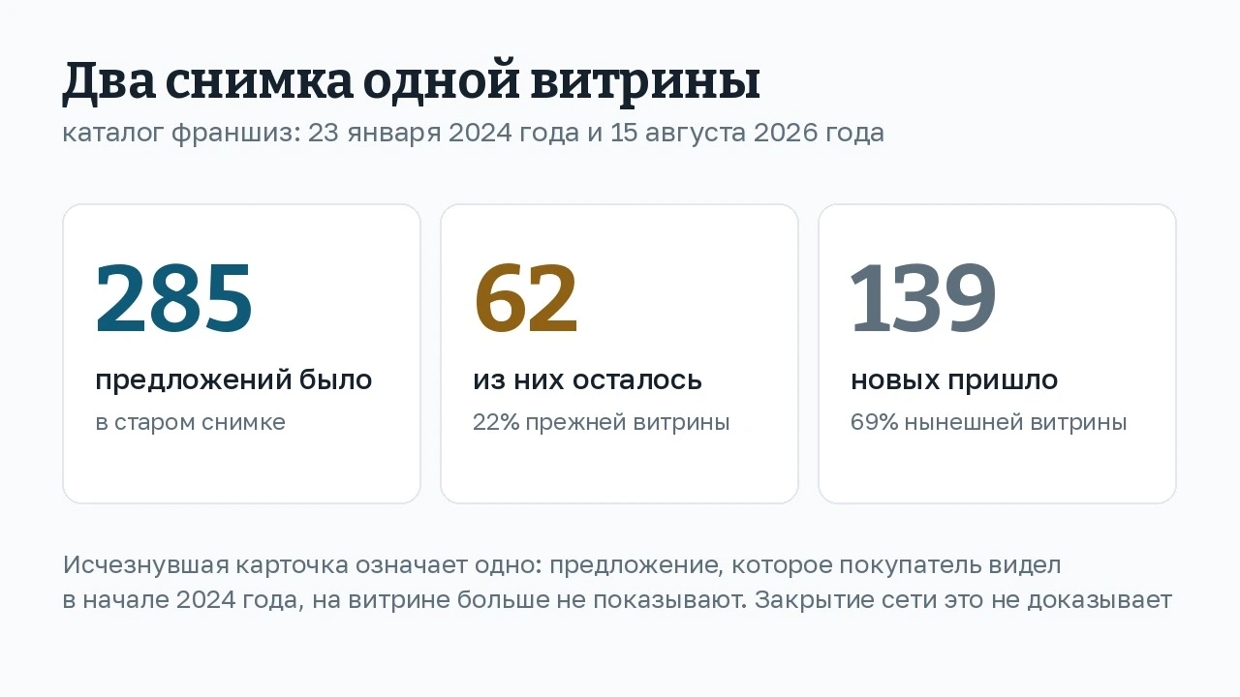Click the words "каталог франшиз" in the subtitle
Screen dimensions: 1240x697
(x=178, y=134)
